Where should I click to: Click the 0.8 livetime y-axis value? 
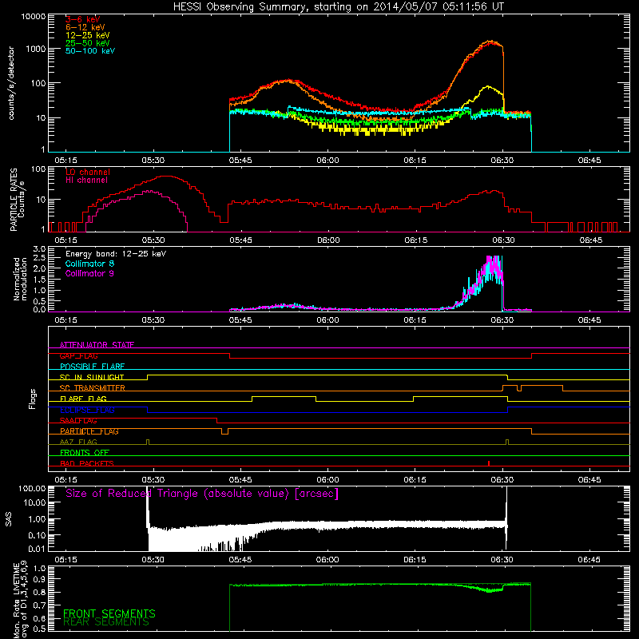point(39,592)
